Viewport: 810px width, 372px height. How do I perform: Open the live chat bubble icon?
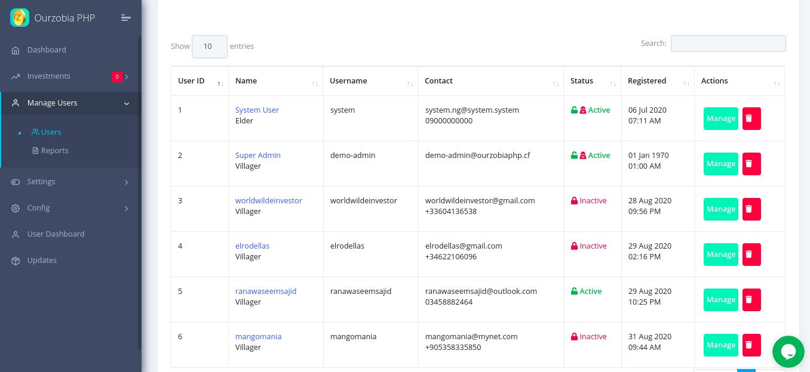click(x=788, y=352)
